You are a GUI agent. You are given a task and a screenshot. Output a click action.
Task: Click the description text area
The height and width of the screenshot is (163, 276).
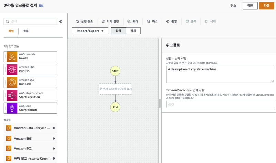(220, 74)
